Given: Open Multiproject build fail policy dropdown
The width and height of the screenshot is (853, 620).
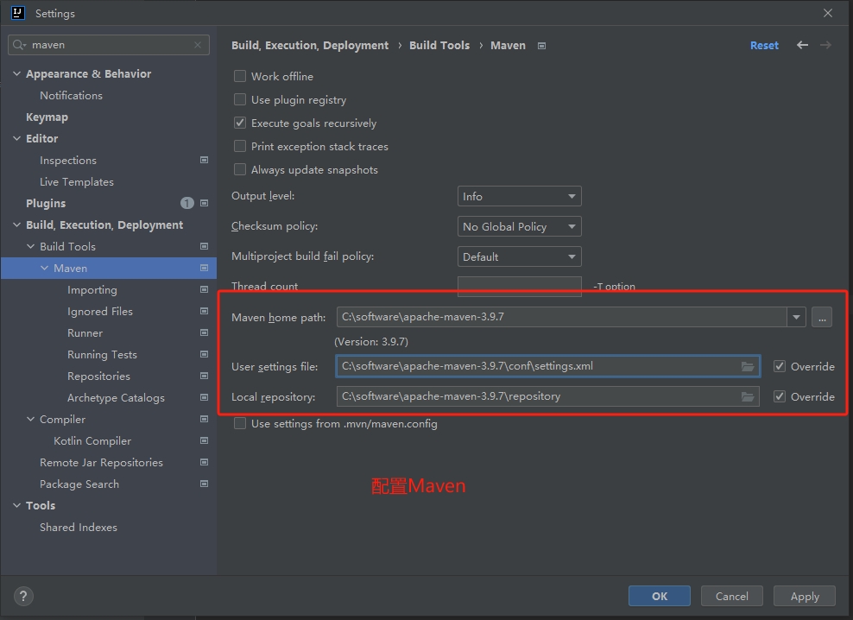Looking at the screenshot, I should coord(520,257).
